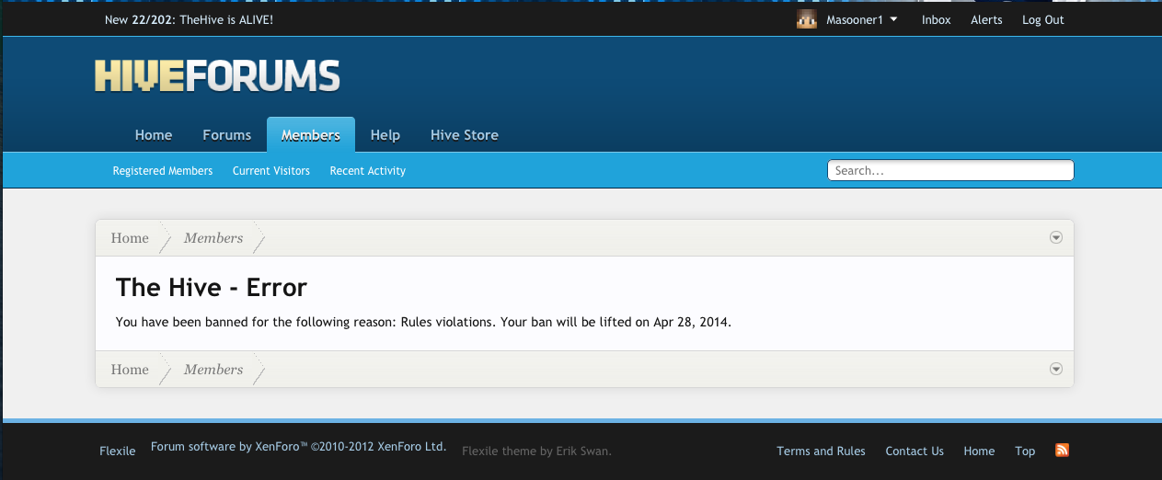Viewport: 1162px width, 480px height.
Task: Focus the Search input field
Action: 950,170
